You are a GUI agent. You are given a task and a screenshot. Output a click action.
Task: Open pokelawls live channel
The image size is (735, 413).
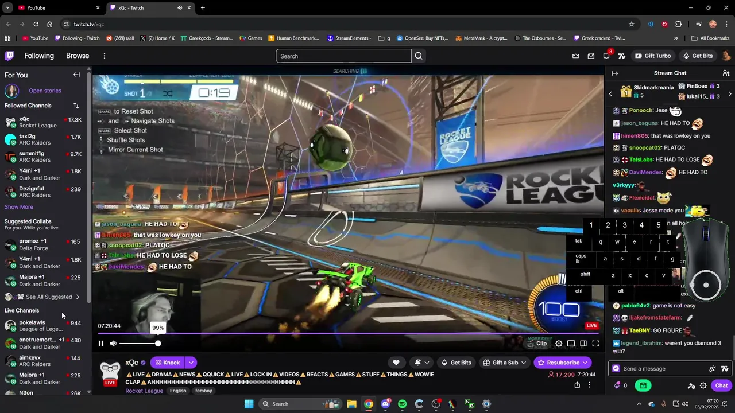(x=44, y=326)
